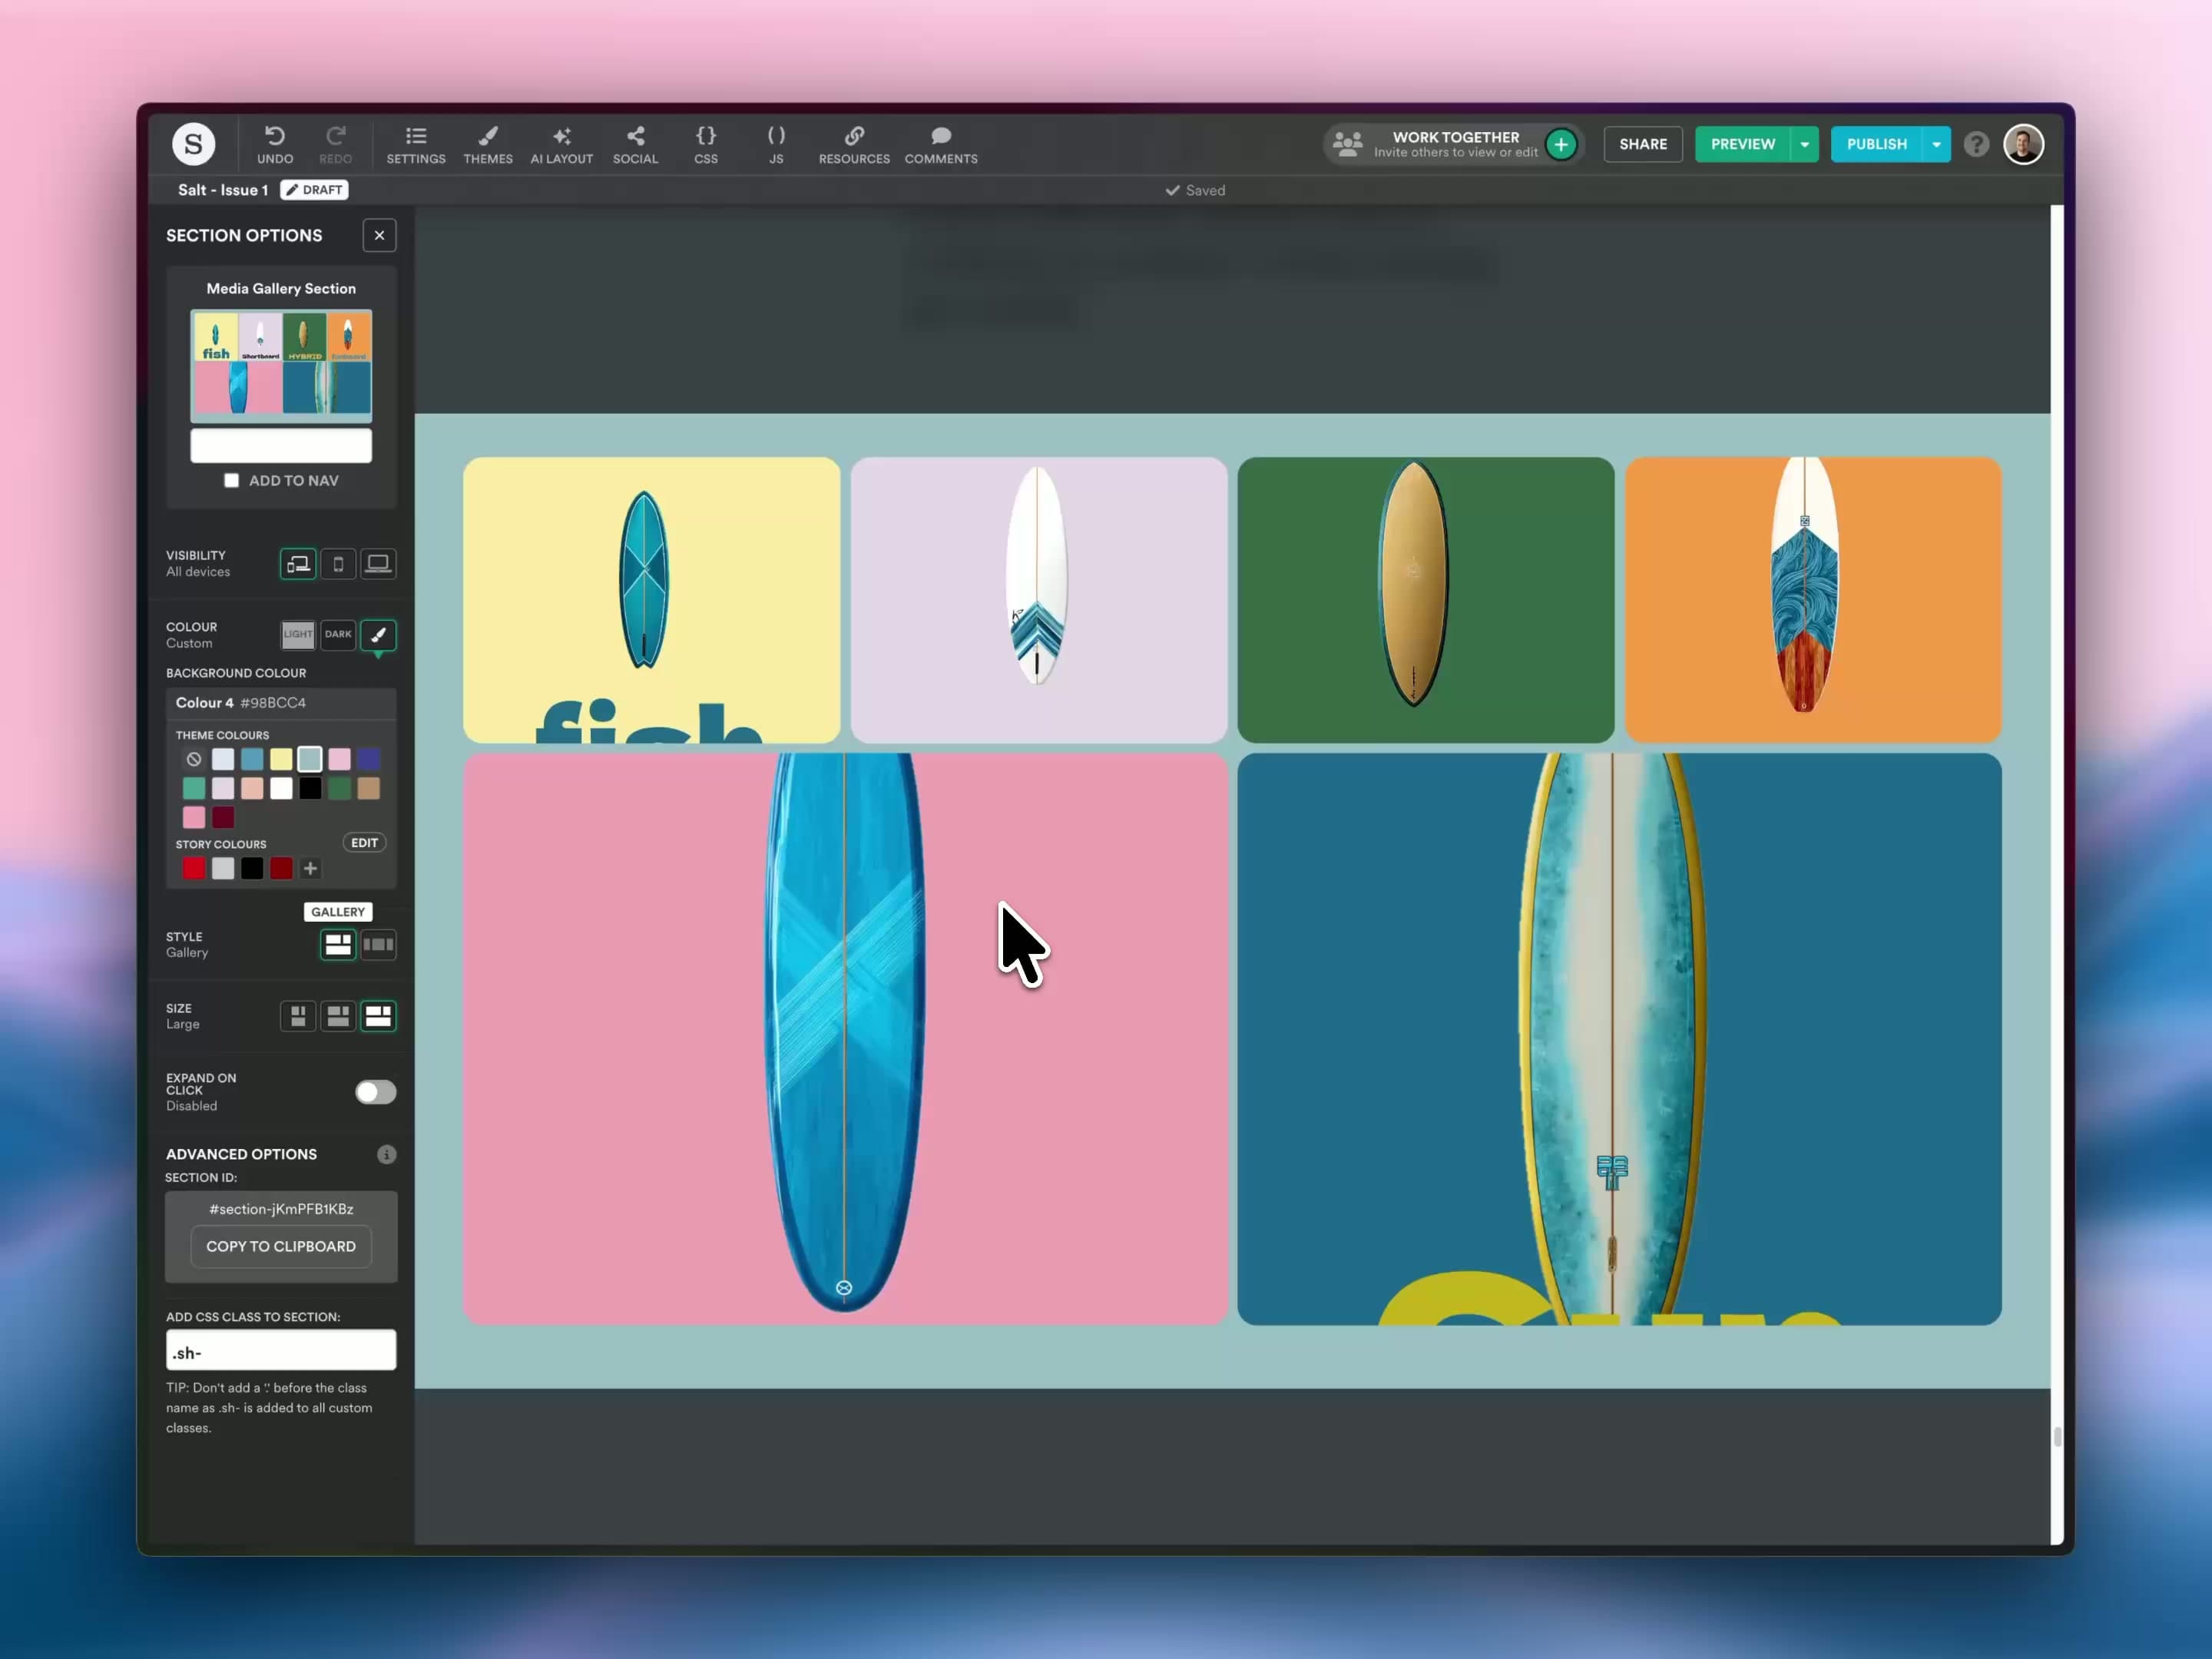
Task: Expand the Publish dropdown arrow
Action: pyautogui.click(x=1936, y=144)
